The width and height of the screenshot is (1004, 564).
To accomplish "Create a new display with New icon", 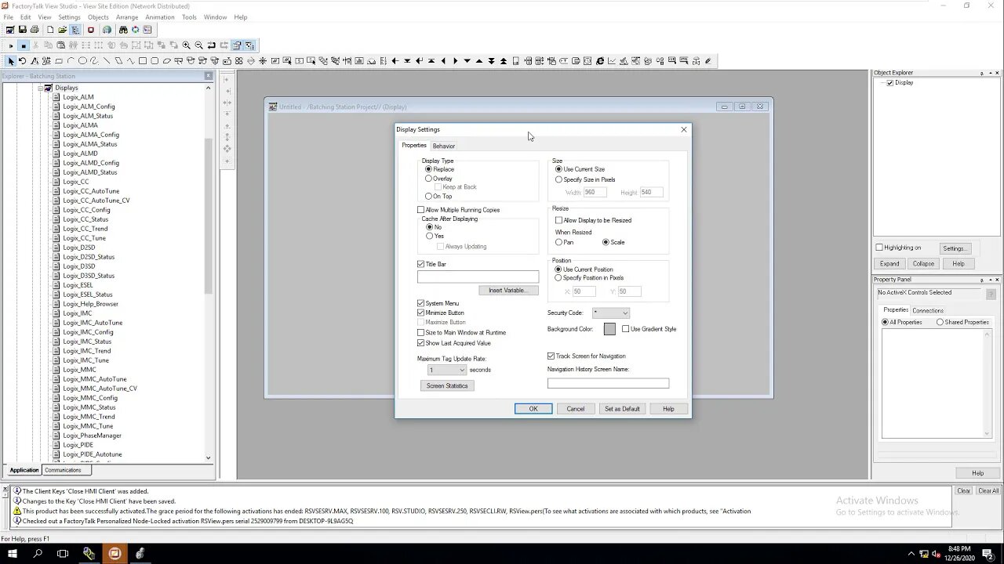I will point(50,30).
